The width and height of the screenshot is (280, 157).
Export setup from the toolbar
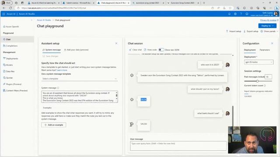point(251,31)
